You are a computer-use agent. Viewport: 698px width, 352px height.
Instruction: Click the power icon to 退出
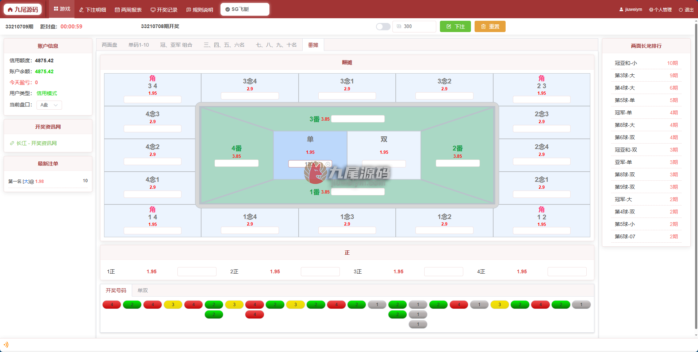(681, 10)
